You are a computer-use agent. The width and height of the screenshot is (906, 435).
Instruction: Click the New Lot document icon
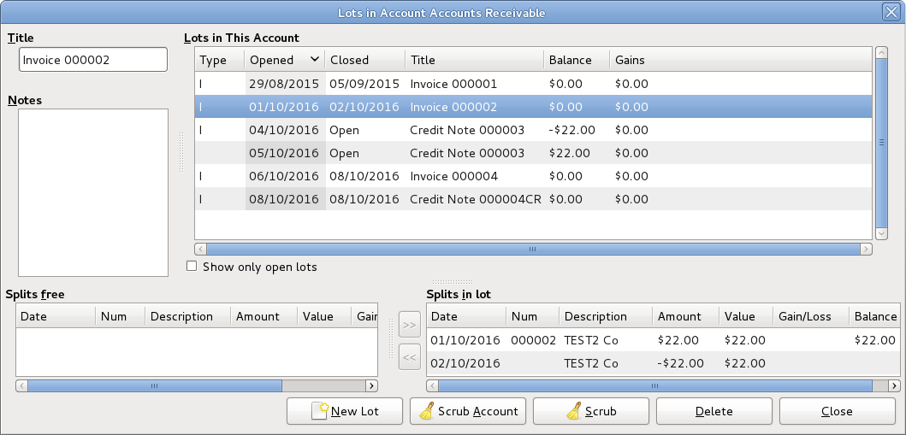[x=320, y=411]
